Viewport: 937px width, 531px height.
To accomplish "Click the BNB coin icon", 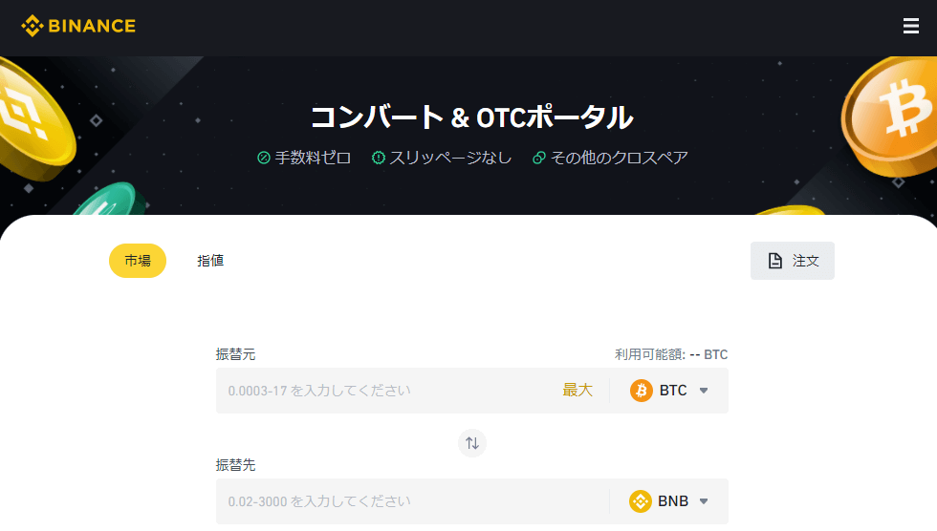I will tap(641, 501).
